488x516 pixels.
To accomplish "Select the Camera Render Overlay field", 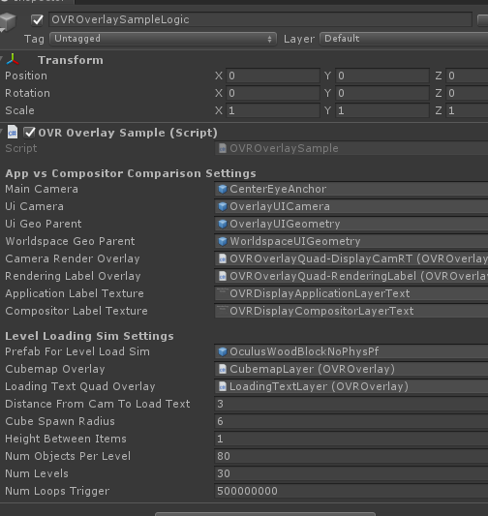I will point(351,258).
